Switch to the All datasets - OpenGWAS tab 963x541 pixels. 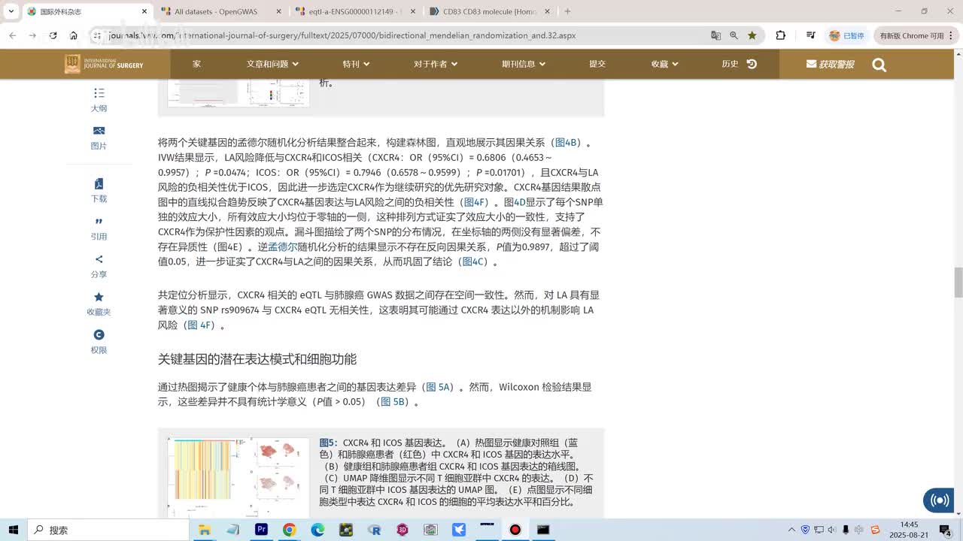pos(221,11)
